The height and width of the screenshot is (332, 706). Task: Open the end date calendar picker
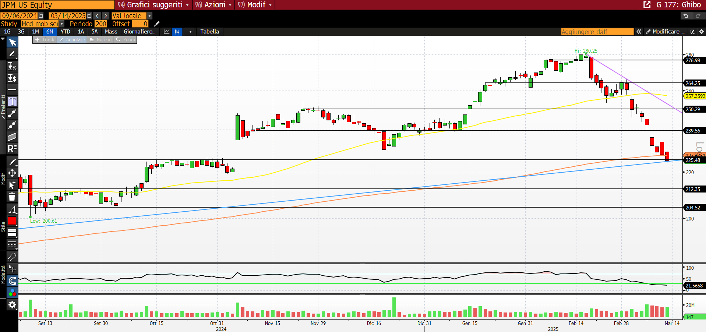89,16
